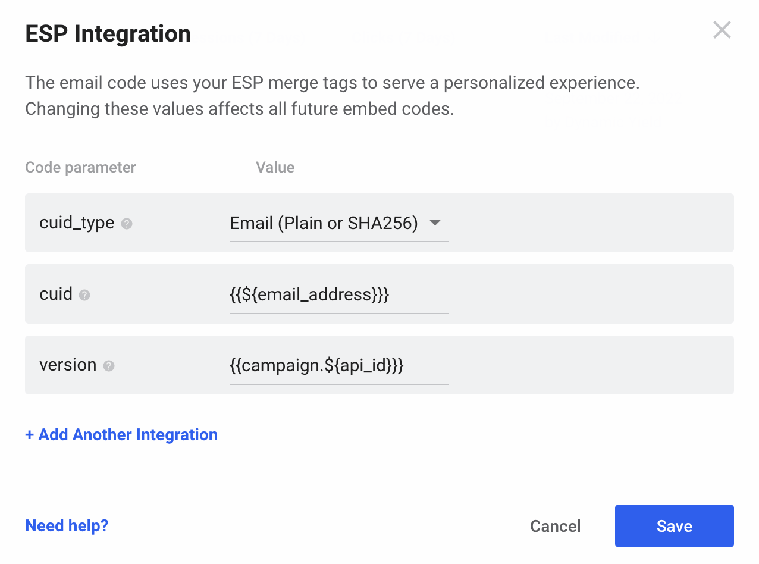Open the Email (Plain or SHA256) selector
This screenshot has height=564, width=759.
pos(324,223)
